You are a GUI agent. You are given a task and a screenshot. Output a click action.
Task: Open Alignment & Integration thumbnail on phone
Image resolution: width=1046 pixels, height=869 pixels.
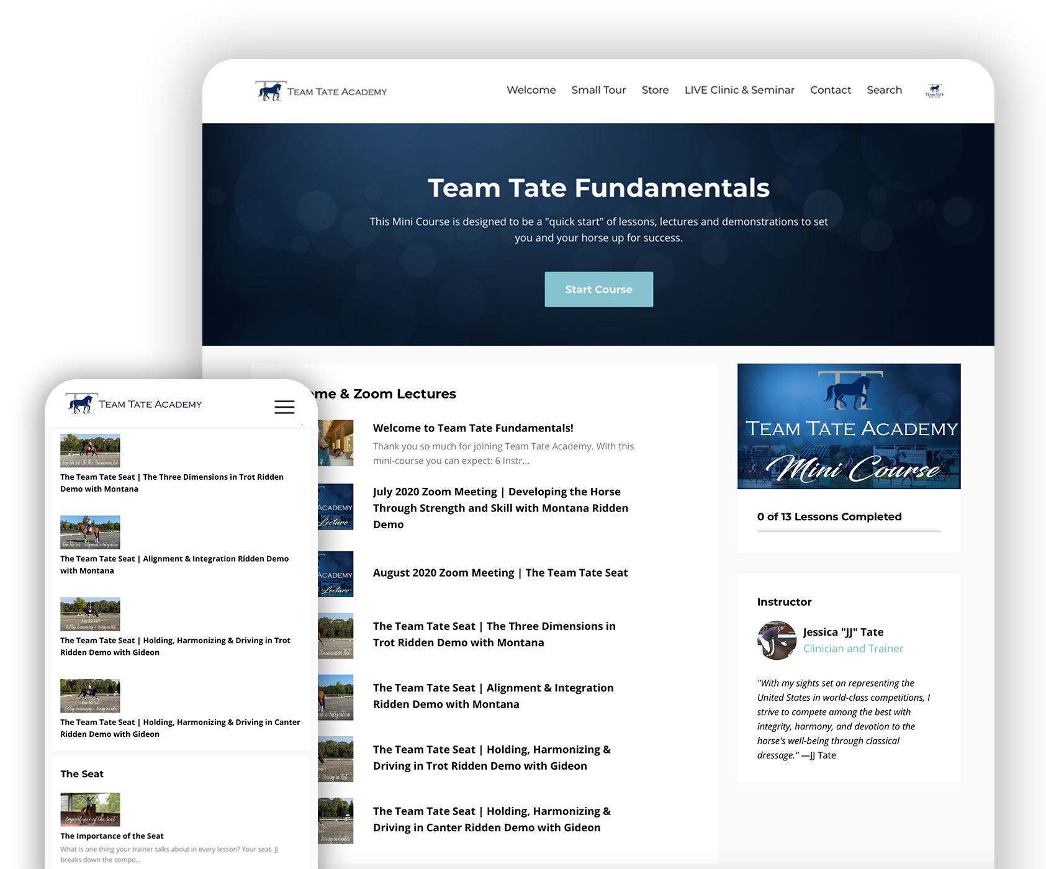coord(90,533)
